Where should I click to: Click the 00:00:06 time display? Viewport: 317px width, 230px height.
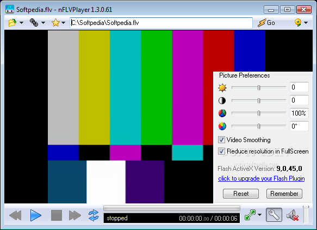coord(226,218)
